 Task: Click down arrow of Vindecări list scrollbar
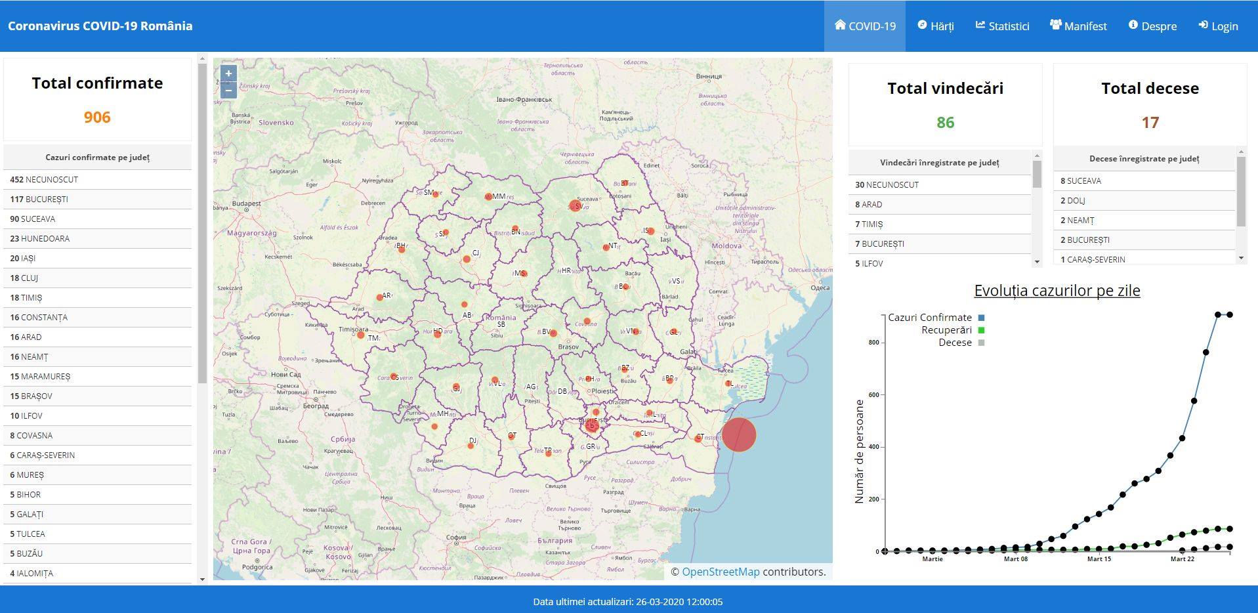pyautogui.click(x=1037, y=262)
